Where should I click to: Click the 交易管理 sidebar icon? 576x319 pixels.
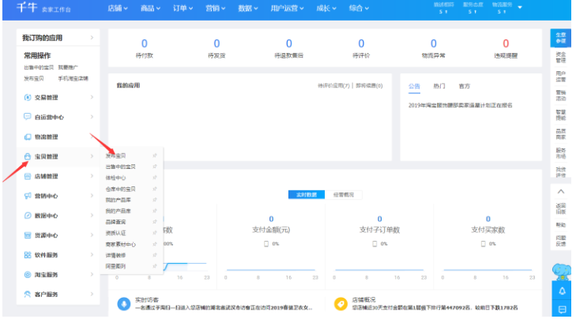click(x=28, y=97)
